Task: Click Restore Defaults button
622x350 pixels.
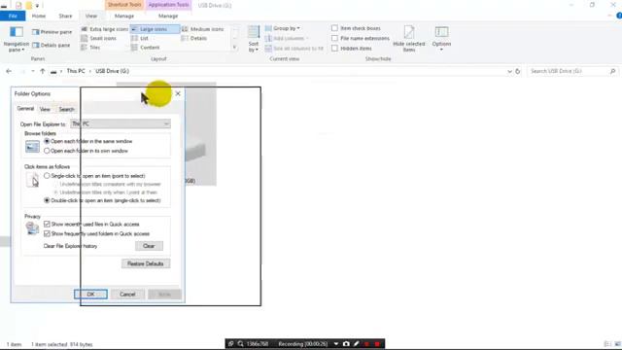Action: (x=146, y=263)
